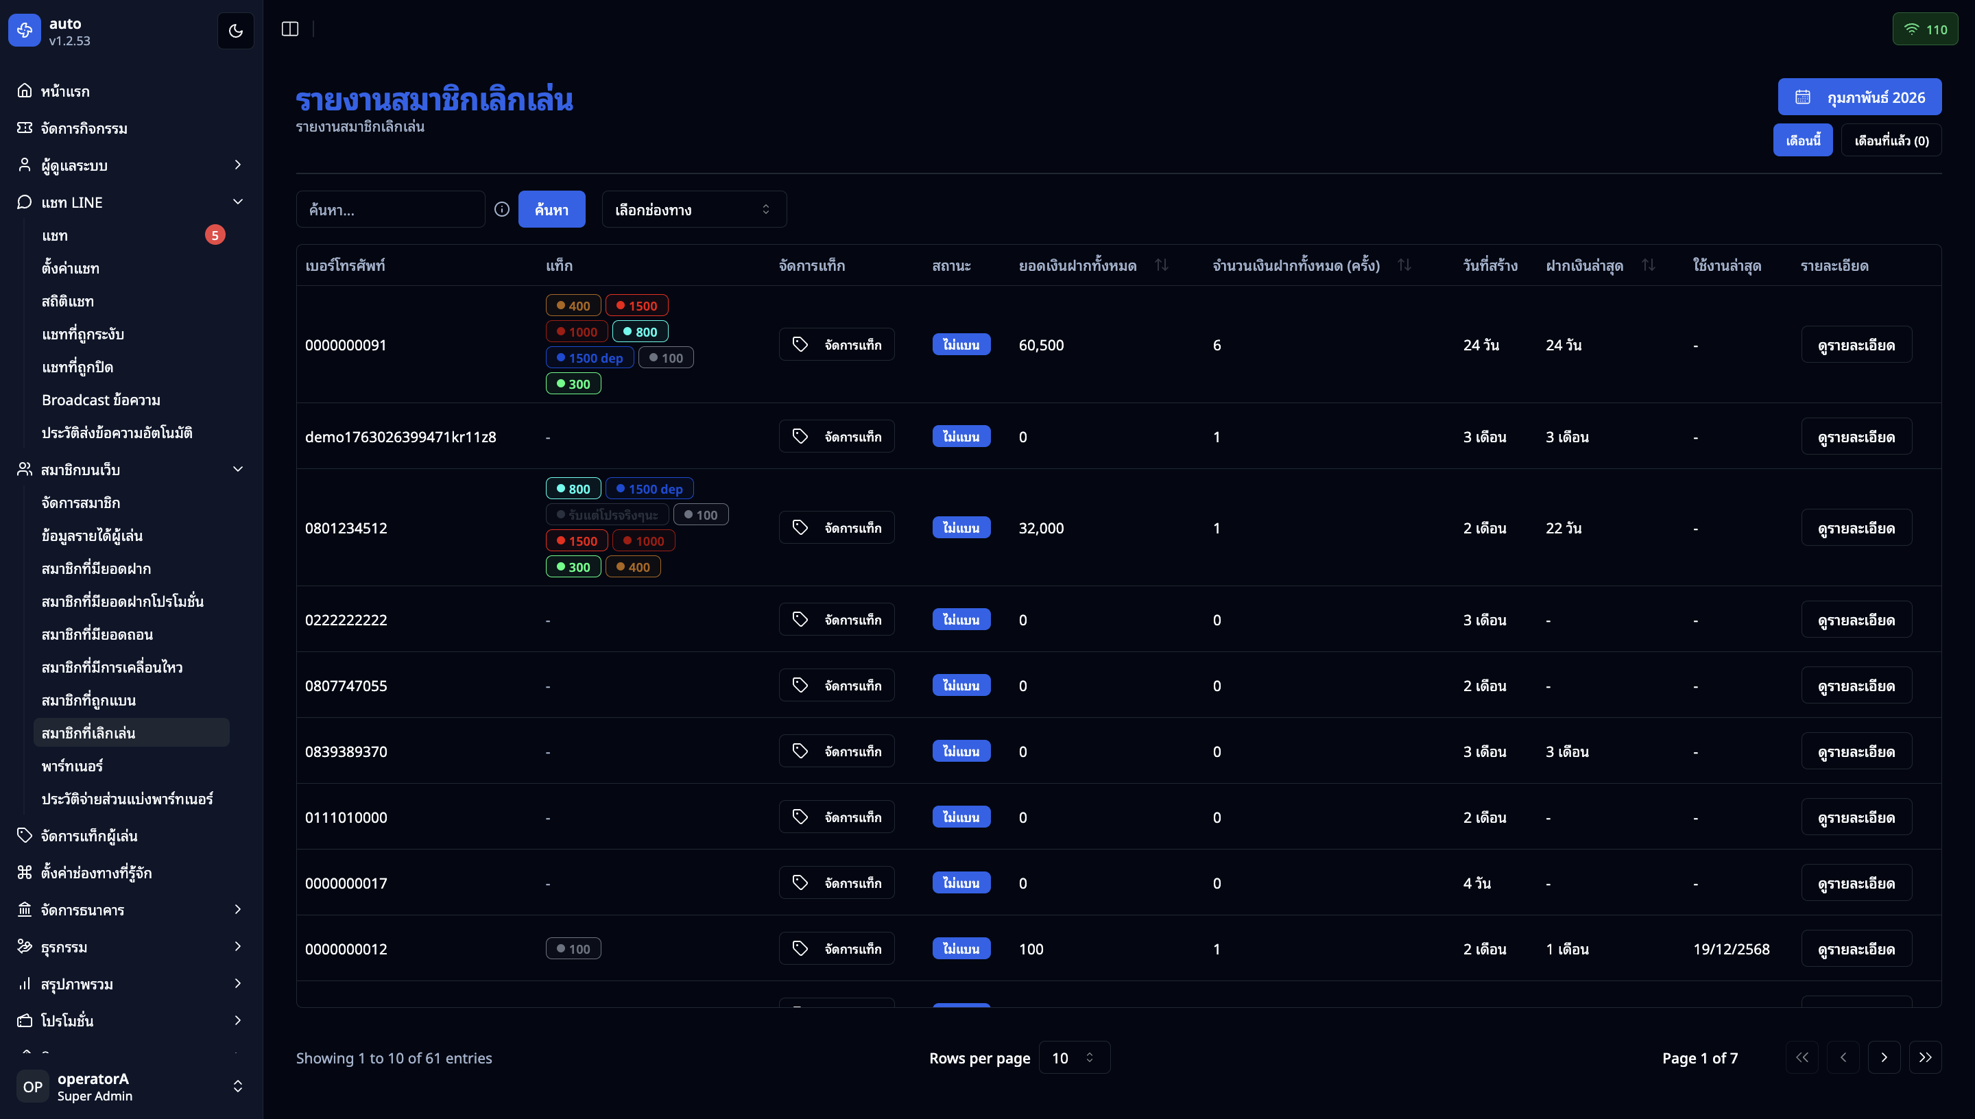
Task: Sort by total deposit amount column
Action: tap(1161, 265)
